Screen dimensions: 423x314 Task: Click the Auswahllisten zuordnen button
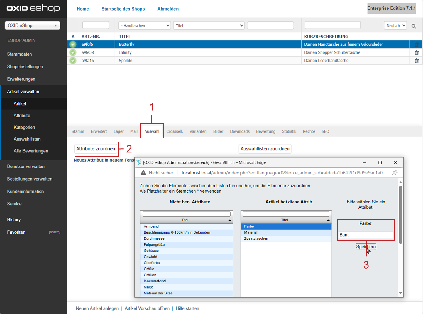(x=265, y=149)
